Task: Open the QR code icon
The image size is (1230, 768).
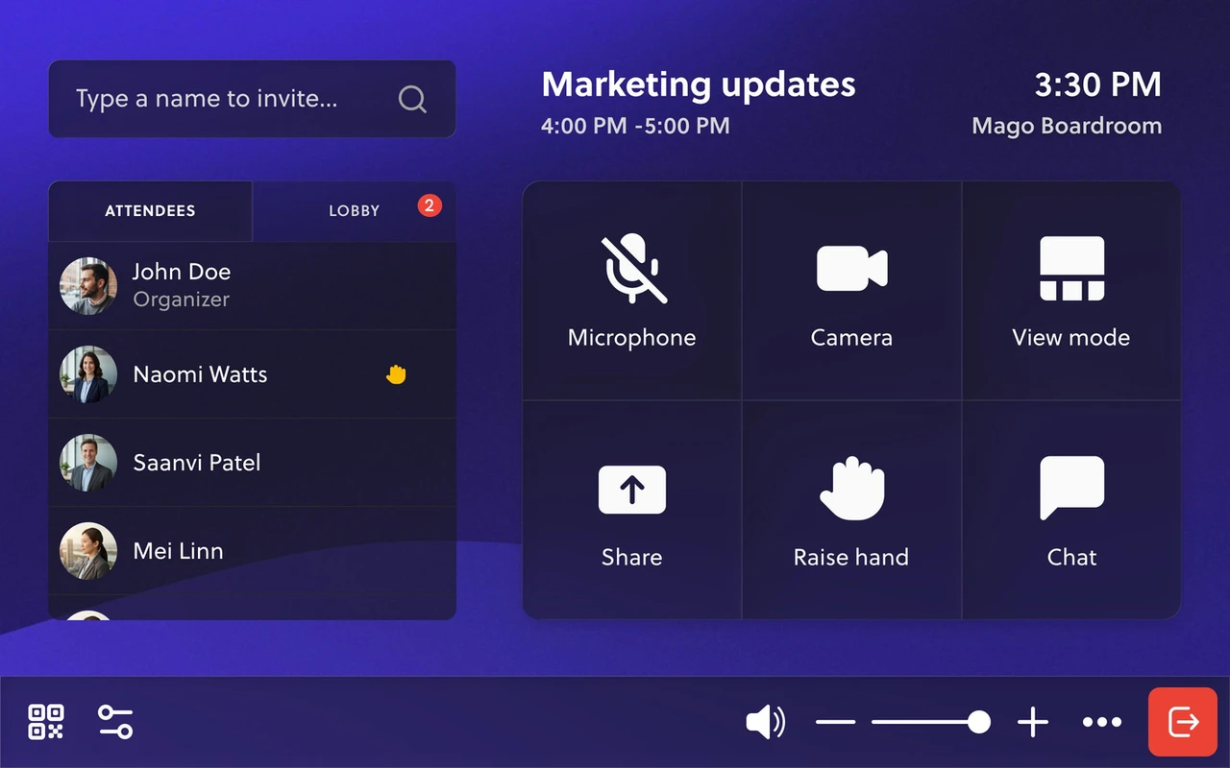Action: 46,722
